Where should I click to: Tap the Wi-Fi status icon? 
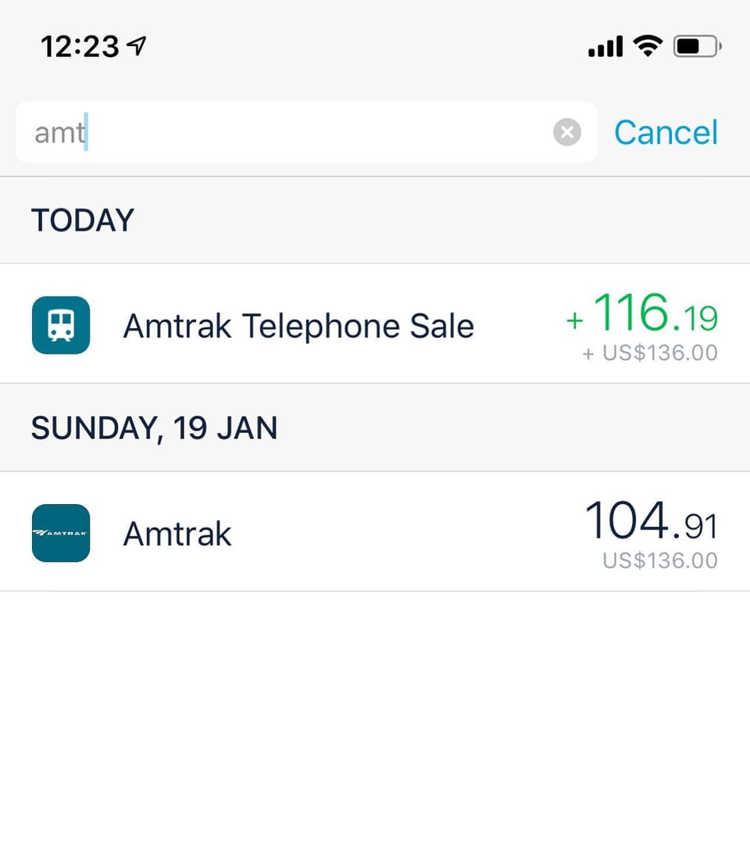(x=647, y=47)
